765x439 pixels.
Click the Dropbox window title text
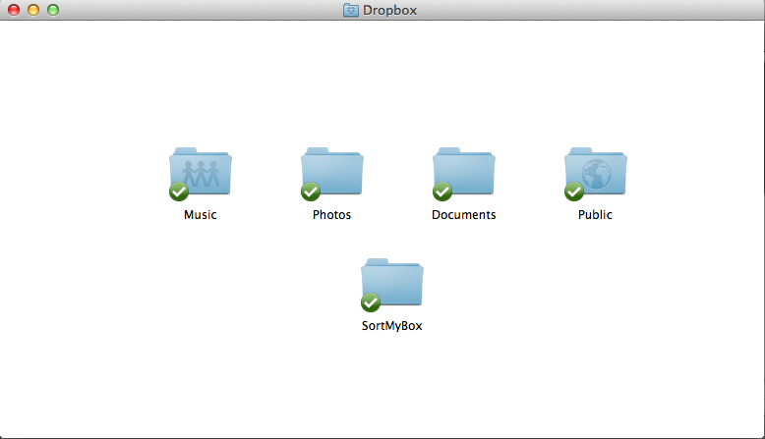point(392,10)
